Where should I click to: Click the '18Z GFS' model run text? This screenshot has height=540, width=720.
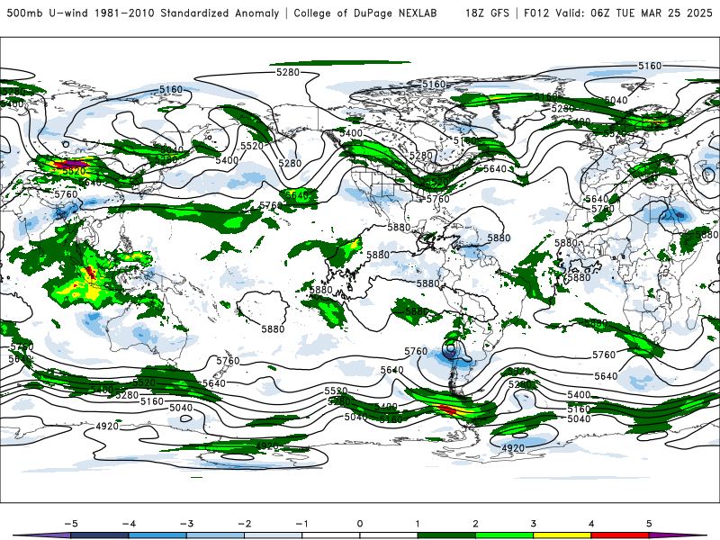pyautogui.click(x=487, y=13)
